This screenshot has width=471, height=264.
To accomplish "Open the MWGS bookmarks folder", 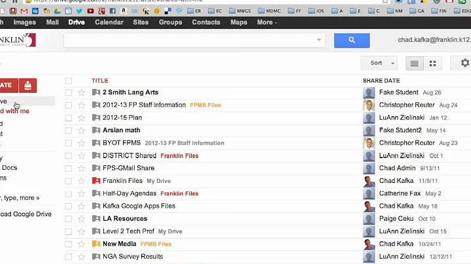I will [x=239, y=11].
